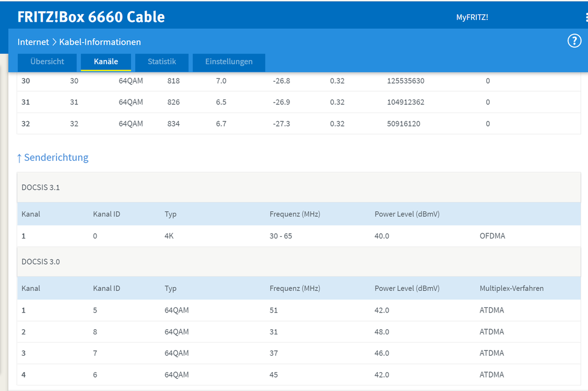Click the upward arrow before Senderichtung
Viewport: 588px width, 391px height.
point(19,158)
